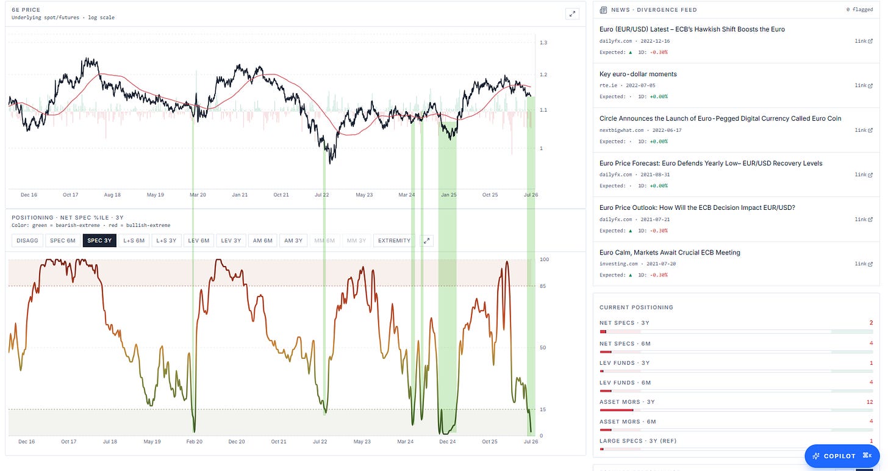Click the 'dailyfx.com · 2021-08-31' source line

pos(634,174)
